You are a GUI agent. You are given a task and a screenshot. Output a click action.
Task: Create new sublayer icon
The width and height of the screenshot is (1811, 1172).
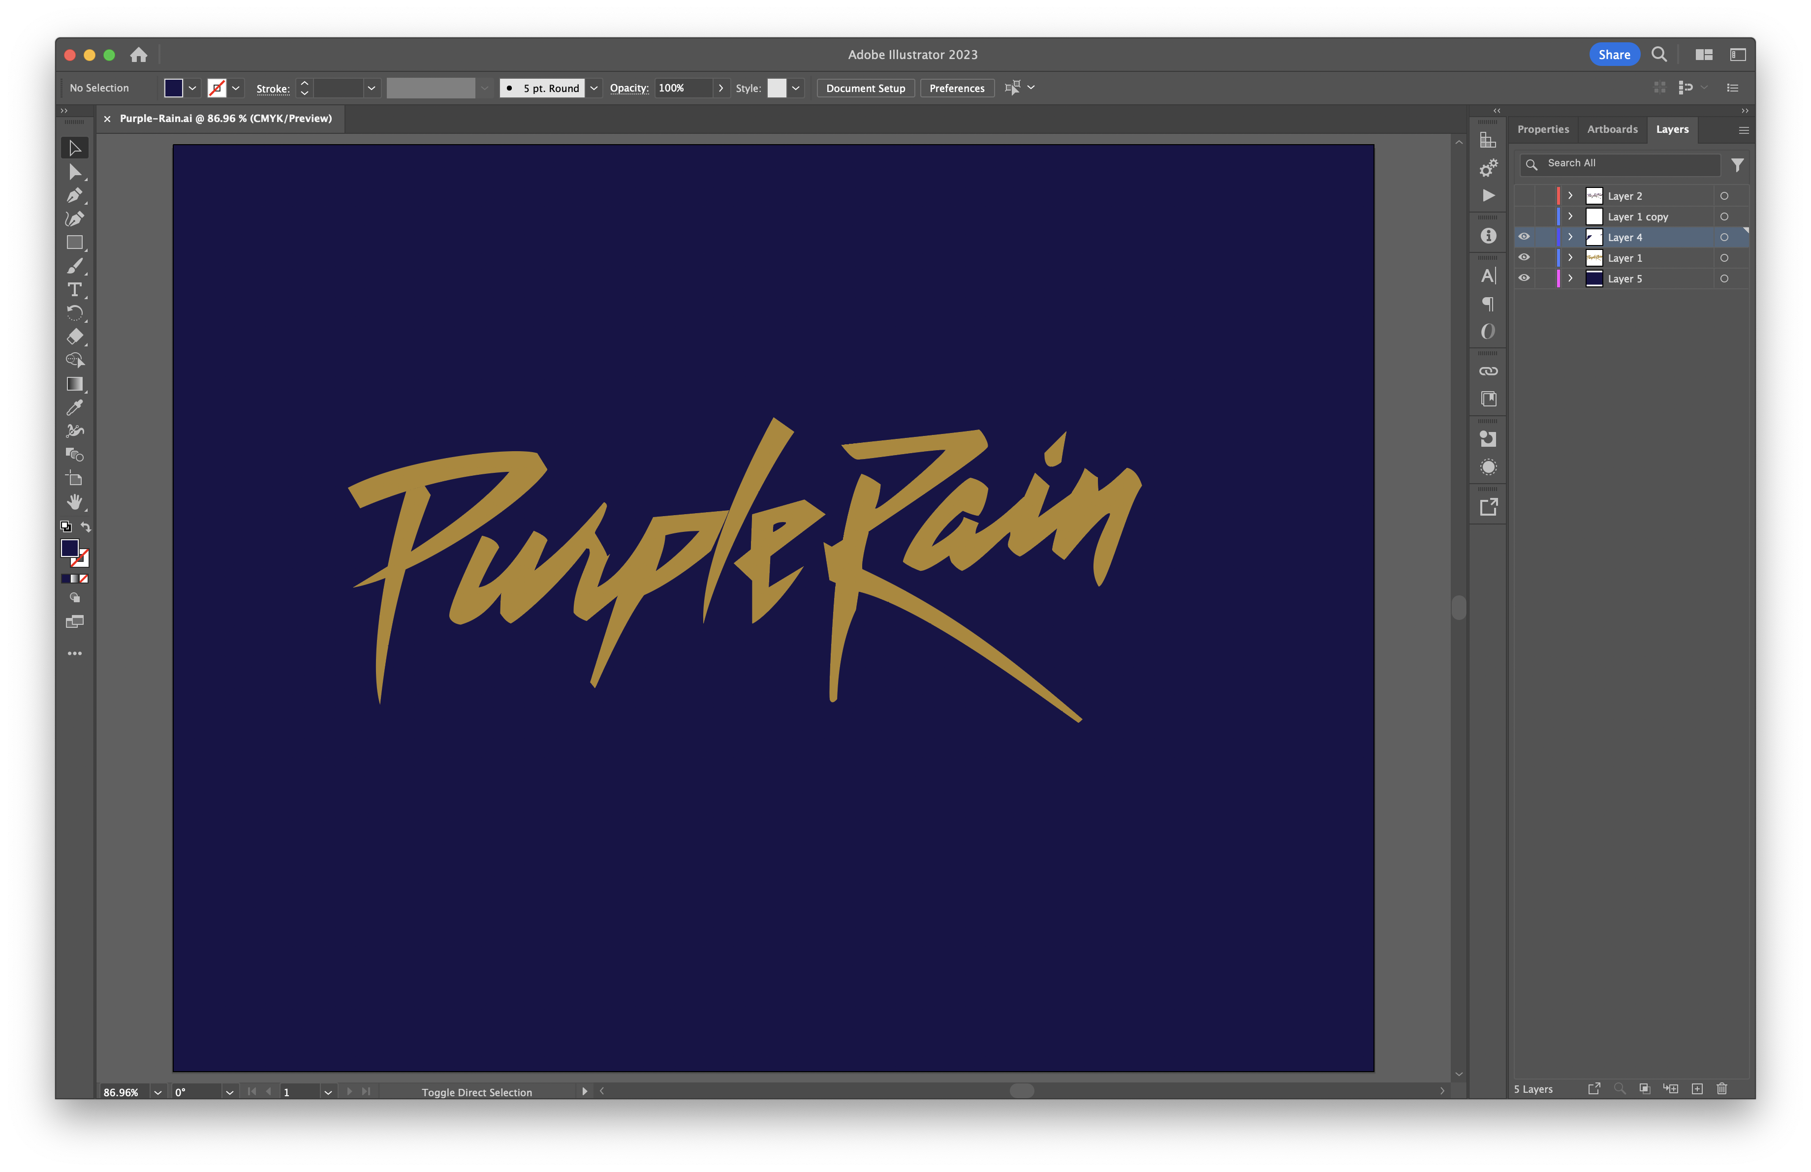(x=1671, y=1089)
